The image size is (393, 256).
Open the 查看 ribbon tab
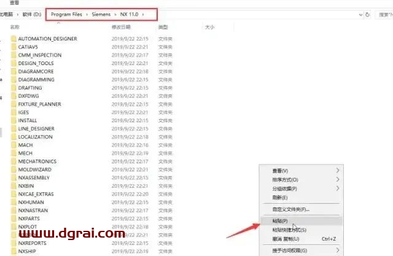[x=14, y=2]
